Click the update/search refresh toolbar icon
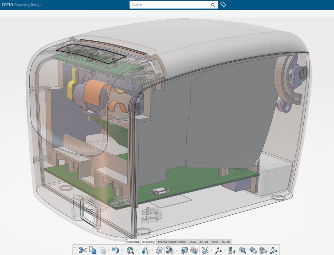This screenshot has height=255, width=334. pyautogui.click(x=130, y=250)
